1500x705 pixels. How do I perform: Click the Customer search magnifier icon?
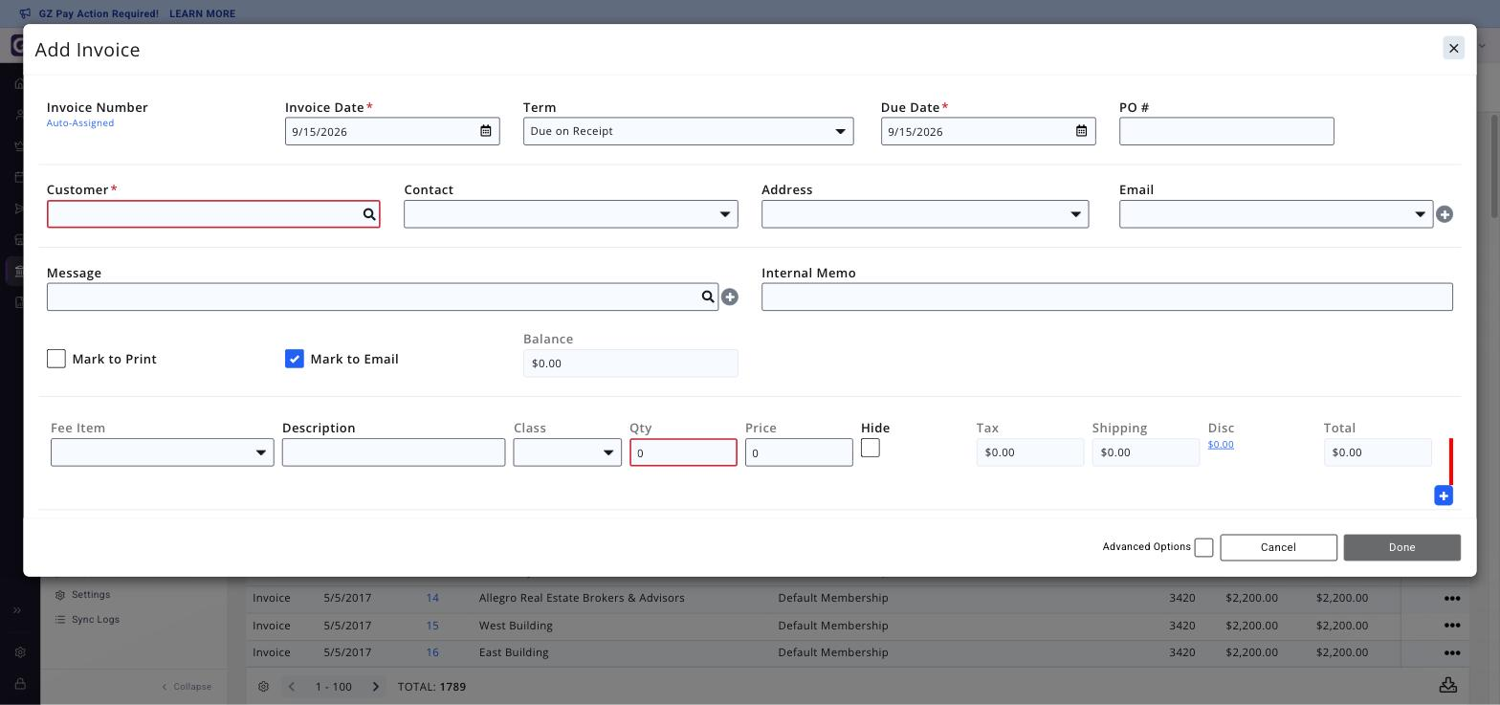(x=369, y=214)
